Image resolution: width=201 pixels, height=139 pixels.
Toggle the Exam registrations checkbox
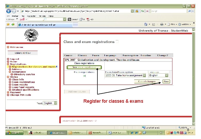84,76
